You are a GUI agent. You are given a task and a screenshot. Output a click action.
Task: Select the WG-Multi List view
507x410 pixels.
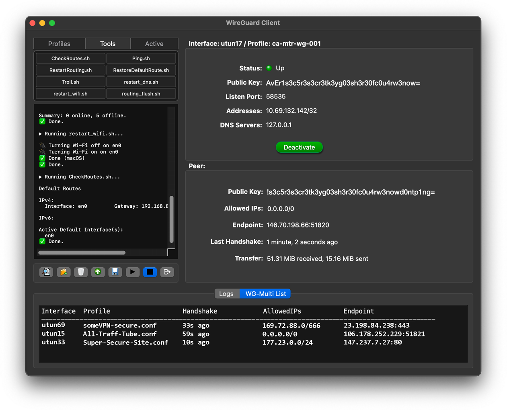(x=265, y=294)
